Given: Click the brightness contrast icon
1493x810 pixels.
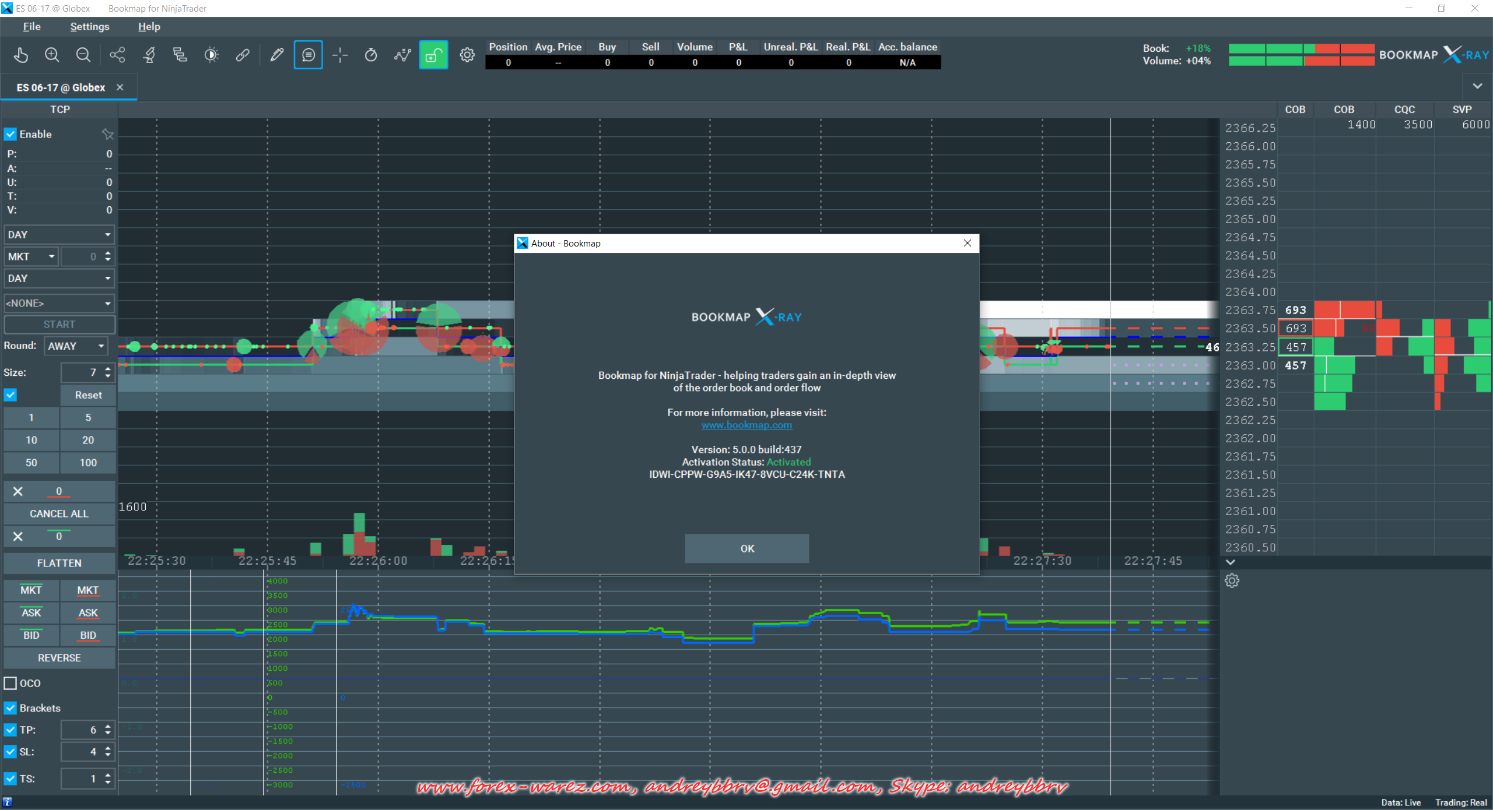Looking at the screenshot, I should click(211, 55).
